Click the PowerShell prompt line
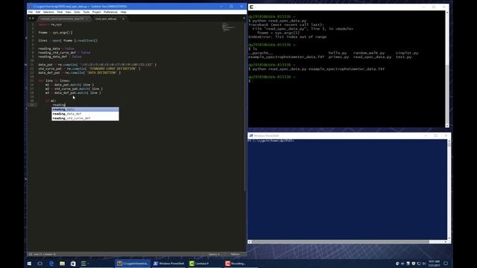Screen dimensions: 477x268 (x=271, y=141)
